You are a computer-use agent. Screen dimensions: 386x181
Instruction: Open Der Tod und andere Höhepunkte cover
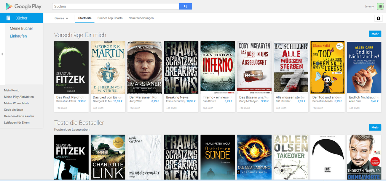328,67
